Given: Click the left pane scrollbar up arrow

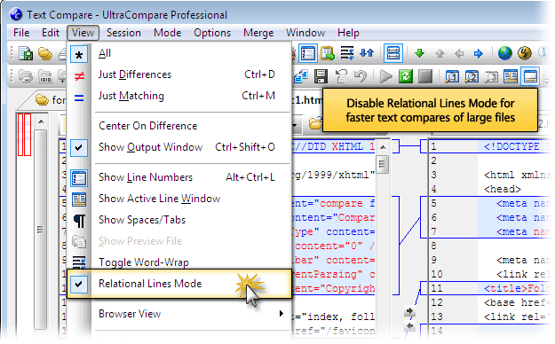Looking at the screenshot, I should click(x=383, y=146).
